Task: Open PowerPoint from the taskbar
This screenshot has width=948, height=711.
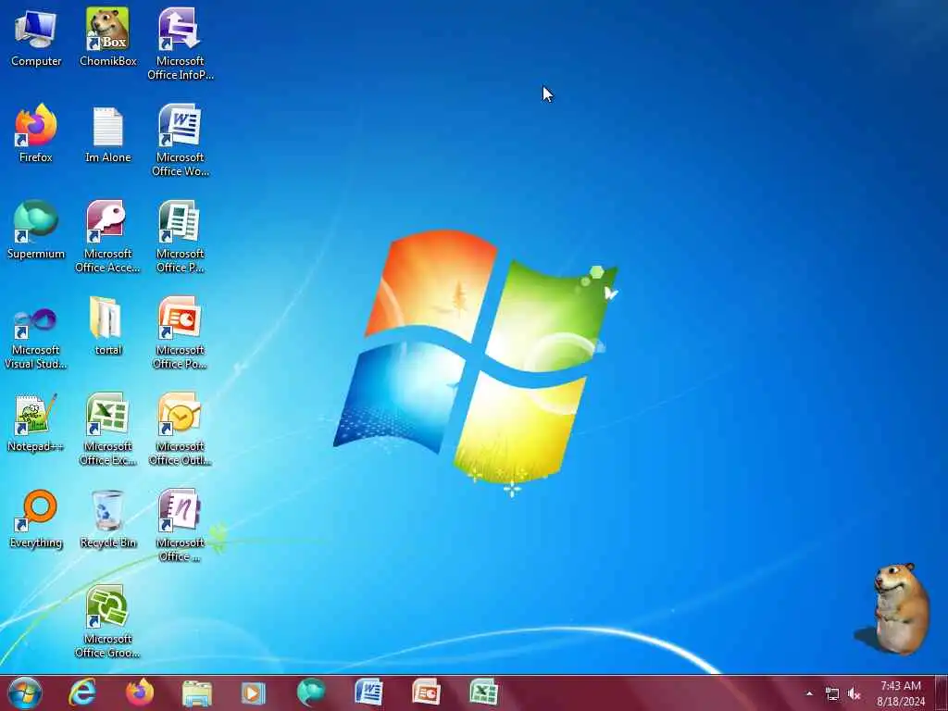Action: (x=426, y=692)
